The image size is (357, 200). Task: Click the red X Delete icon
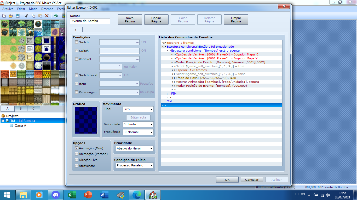click(x=47, y=16)
